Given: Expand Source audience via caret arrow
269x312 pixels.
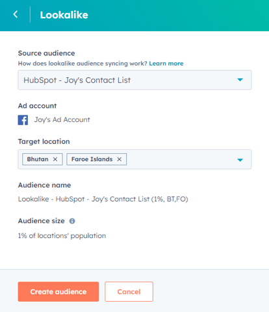Looking at the screenshot, I should point(240,80).
